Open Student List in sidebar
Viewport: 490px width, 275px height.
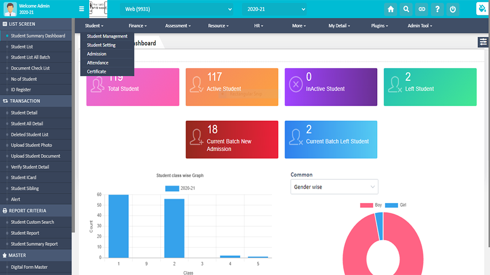point(22,47)
